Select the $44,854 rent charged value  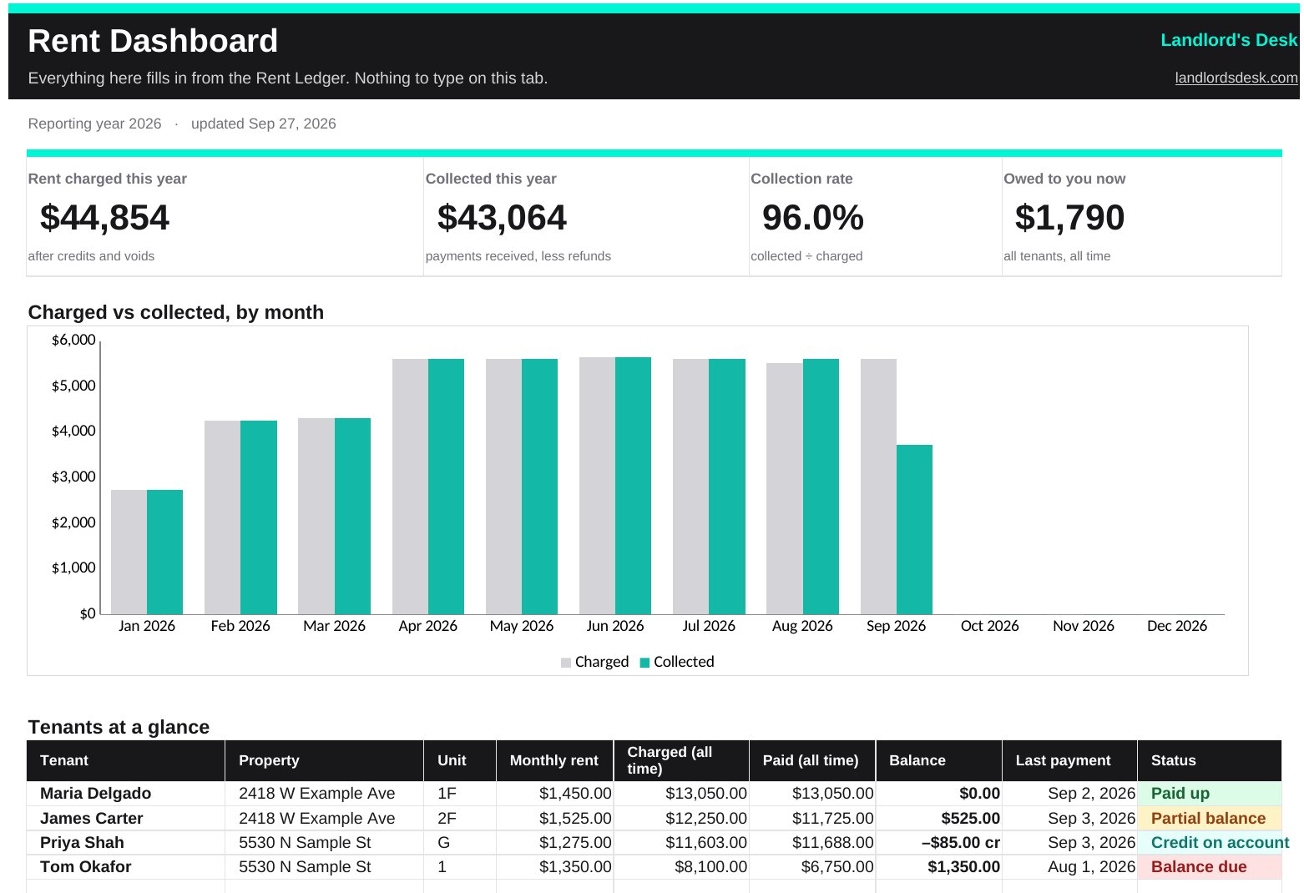104,218
